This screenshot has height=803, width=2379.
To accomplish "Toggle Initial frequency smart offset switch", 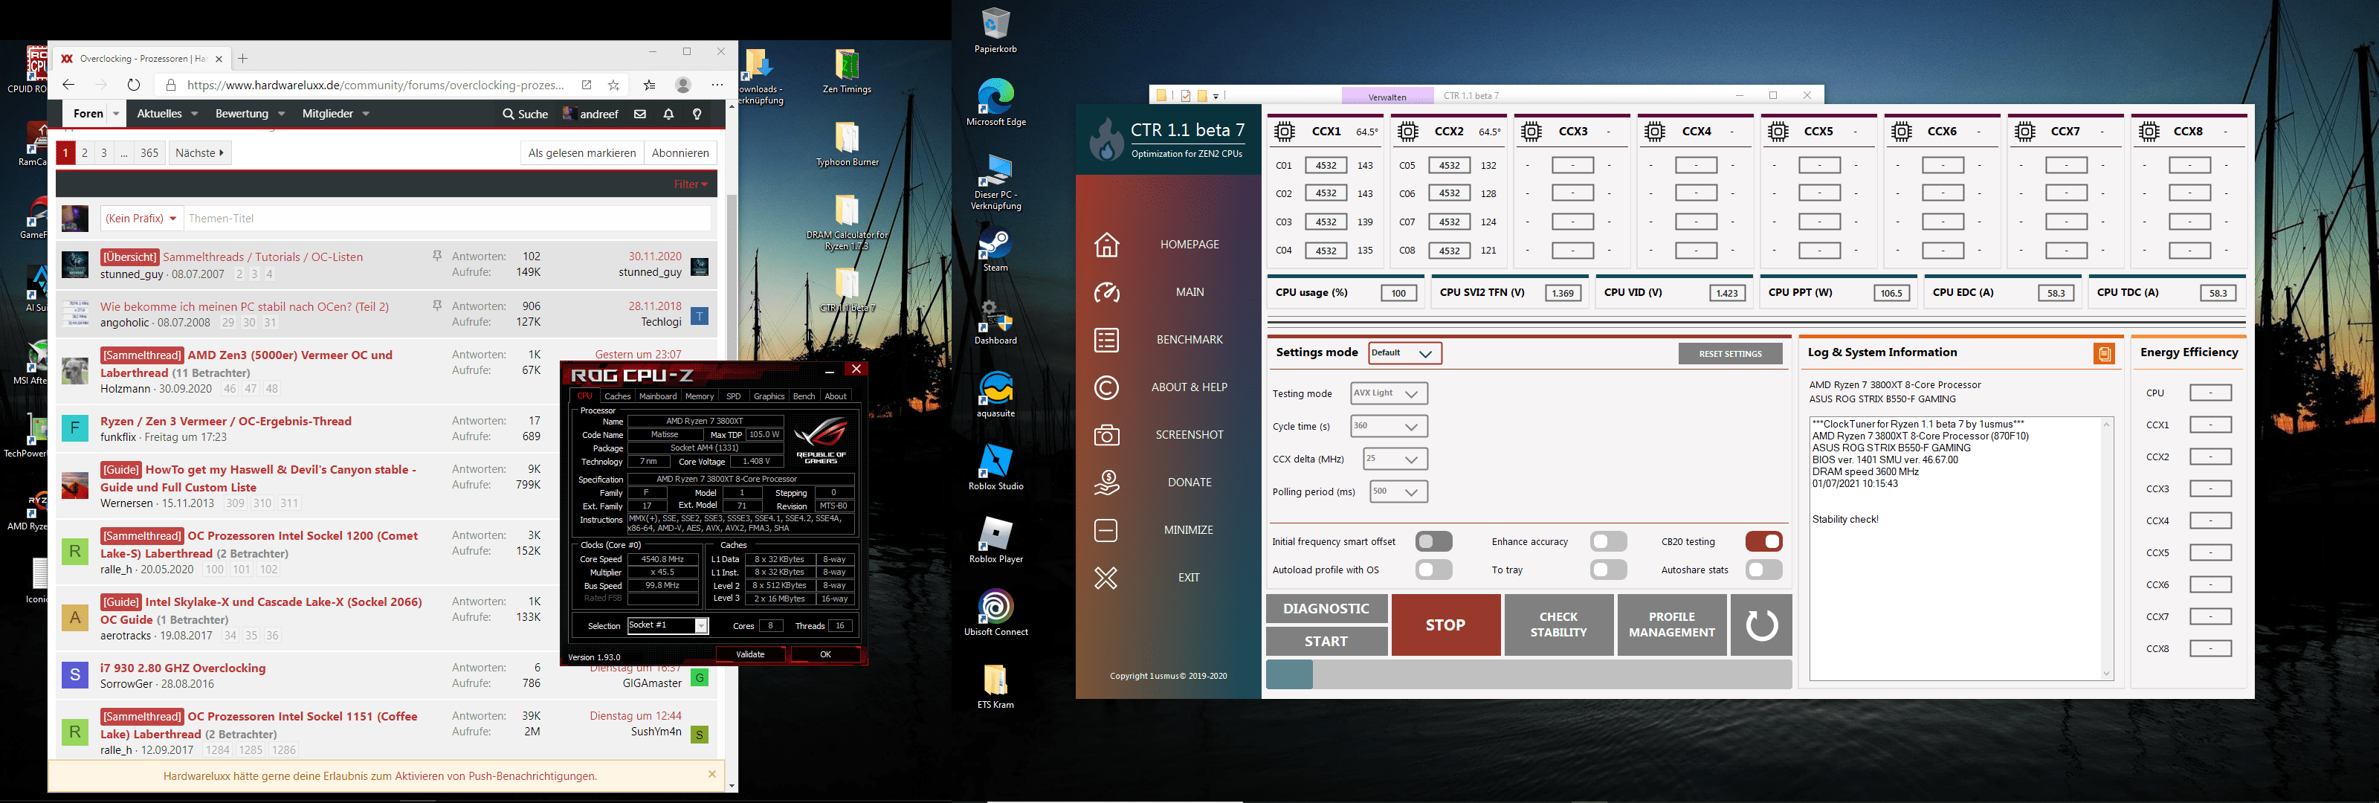I will point(1433,541).
